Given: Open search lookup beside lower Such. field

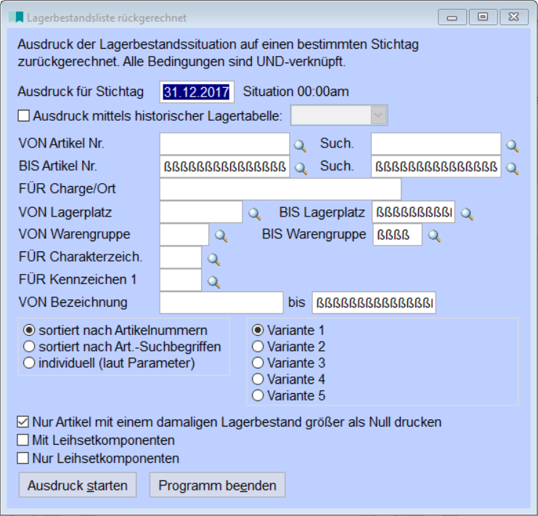Looking at the screenshot, I should click(513, 169).
